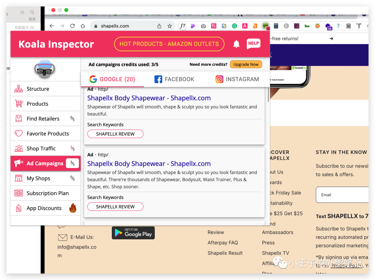Click Hot Products - Amazon Outlets button

point(169,44)
